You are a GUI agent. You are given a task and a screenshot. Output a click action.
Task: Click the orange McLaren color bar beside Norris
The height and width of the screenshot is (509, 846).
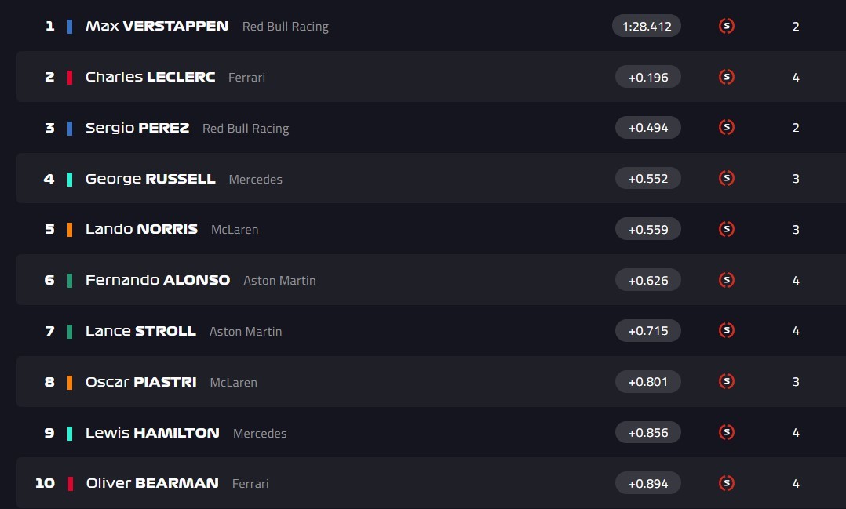point(70,229)
